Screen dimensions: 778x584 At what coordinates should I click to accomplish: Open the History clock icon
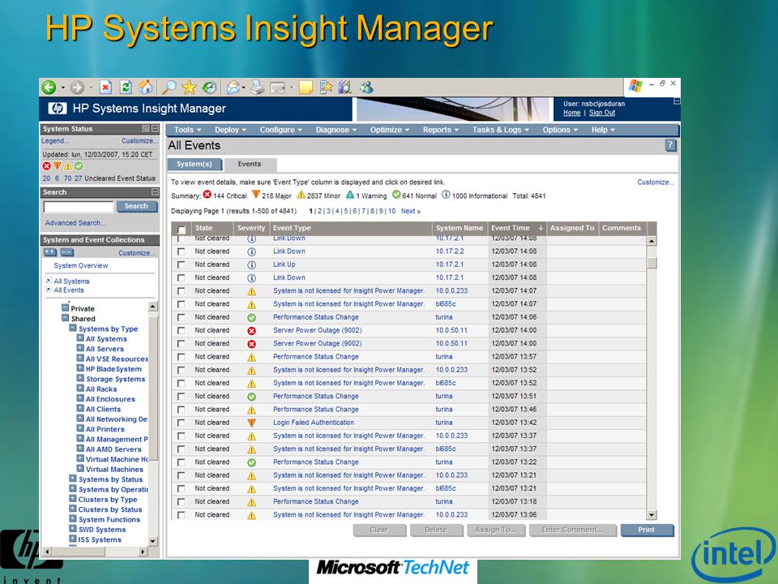click(x=209, y=88)
